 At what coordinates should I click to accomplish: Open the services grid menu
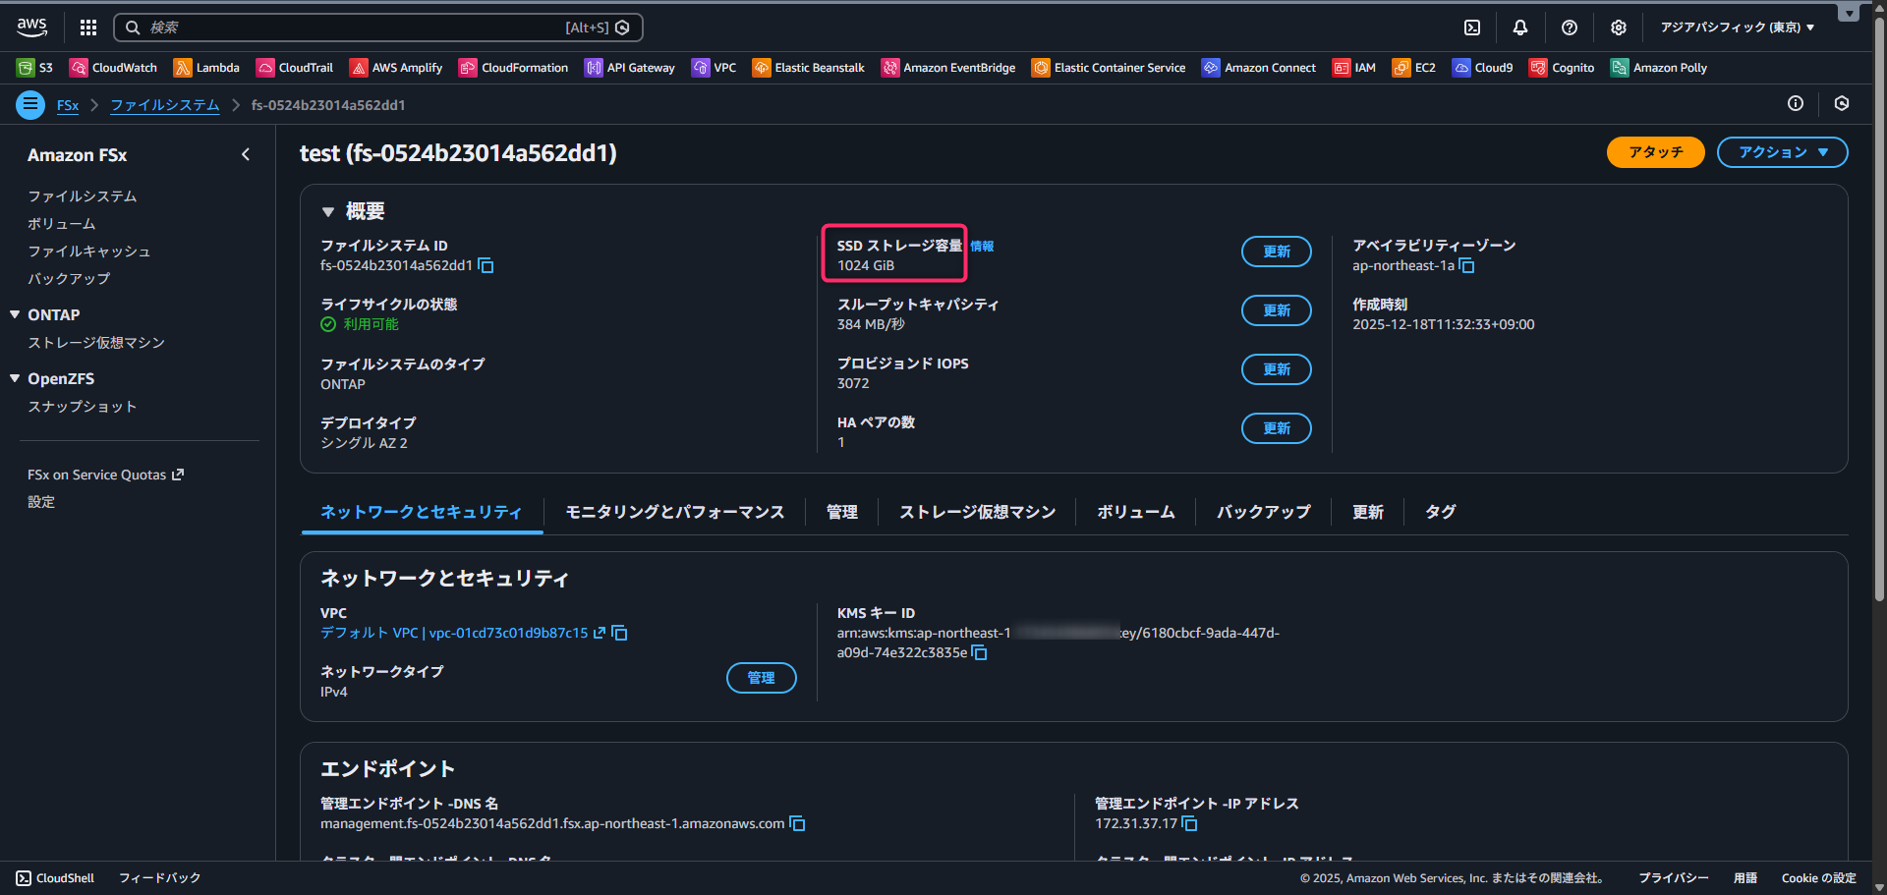point(88,28)
